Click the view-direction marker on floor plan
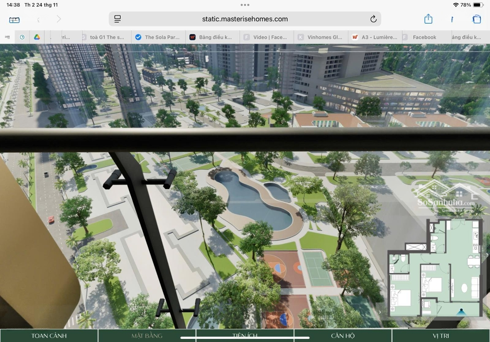Screen dimensions: 490x342 [x=462, y=312]
